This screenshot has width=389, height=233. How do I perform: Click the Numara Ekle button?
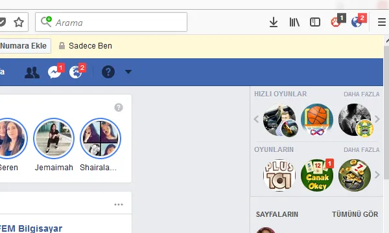[x=25, y=46]
